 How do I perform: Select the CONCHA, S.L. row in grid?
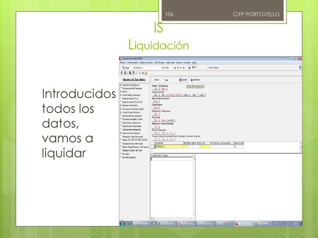pos(199,147)
